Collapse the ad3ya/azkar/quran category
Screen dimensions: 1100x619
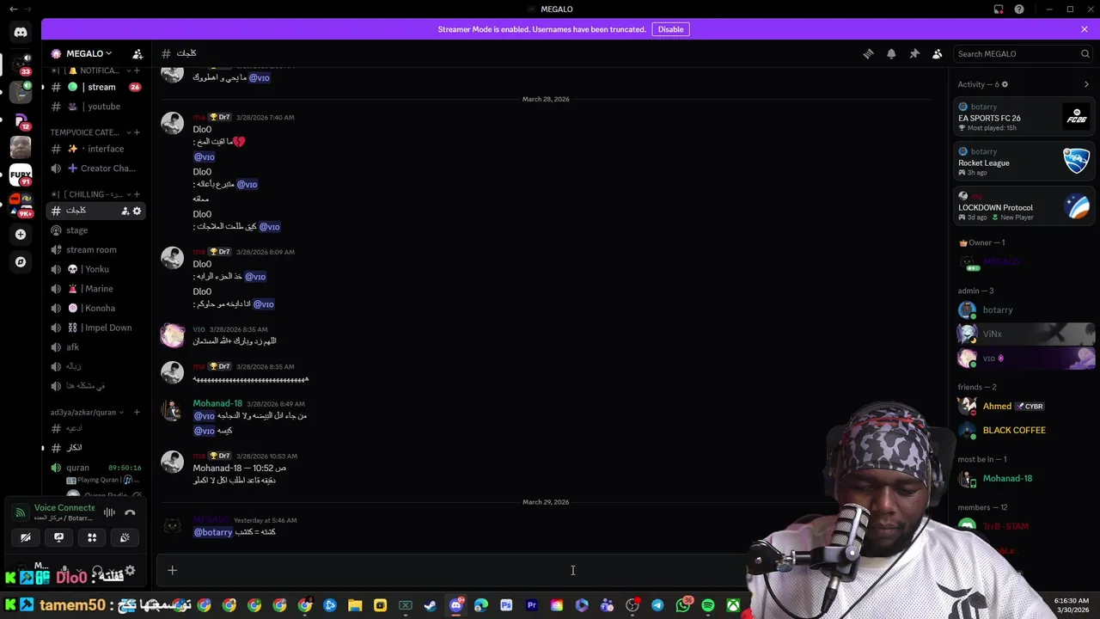coord(87,413)
